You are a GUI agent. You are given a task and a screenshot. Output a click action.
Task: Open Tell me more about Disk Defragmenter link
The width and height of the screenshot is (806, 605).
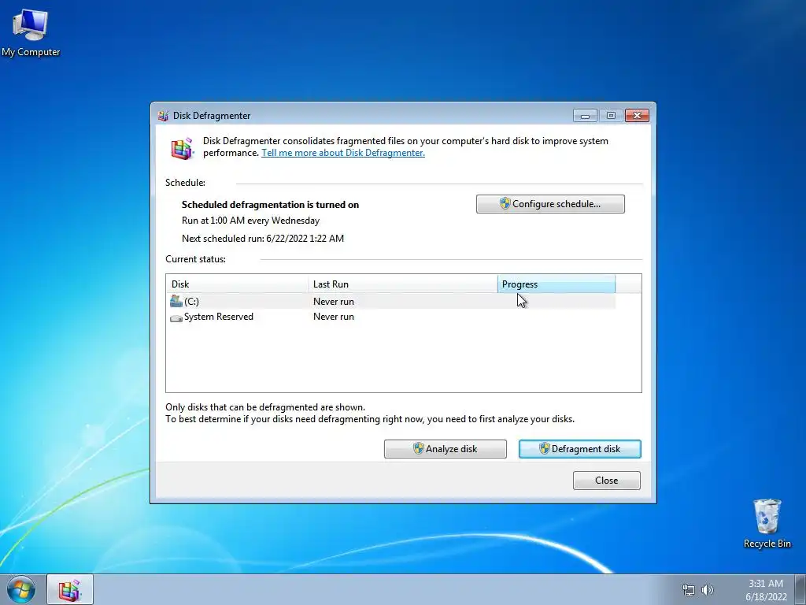[x=343, y=153]
